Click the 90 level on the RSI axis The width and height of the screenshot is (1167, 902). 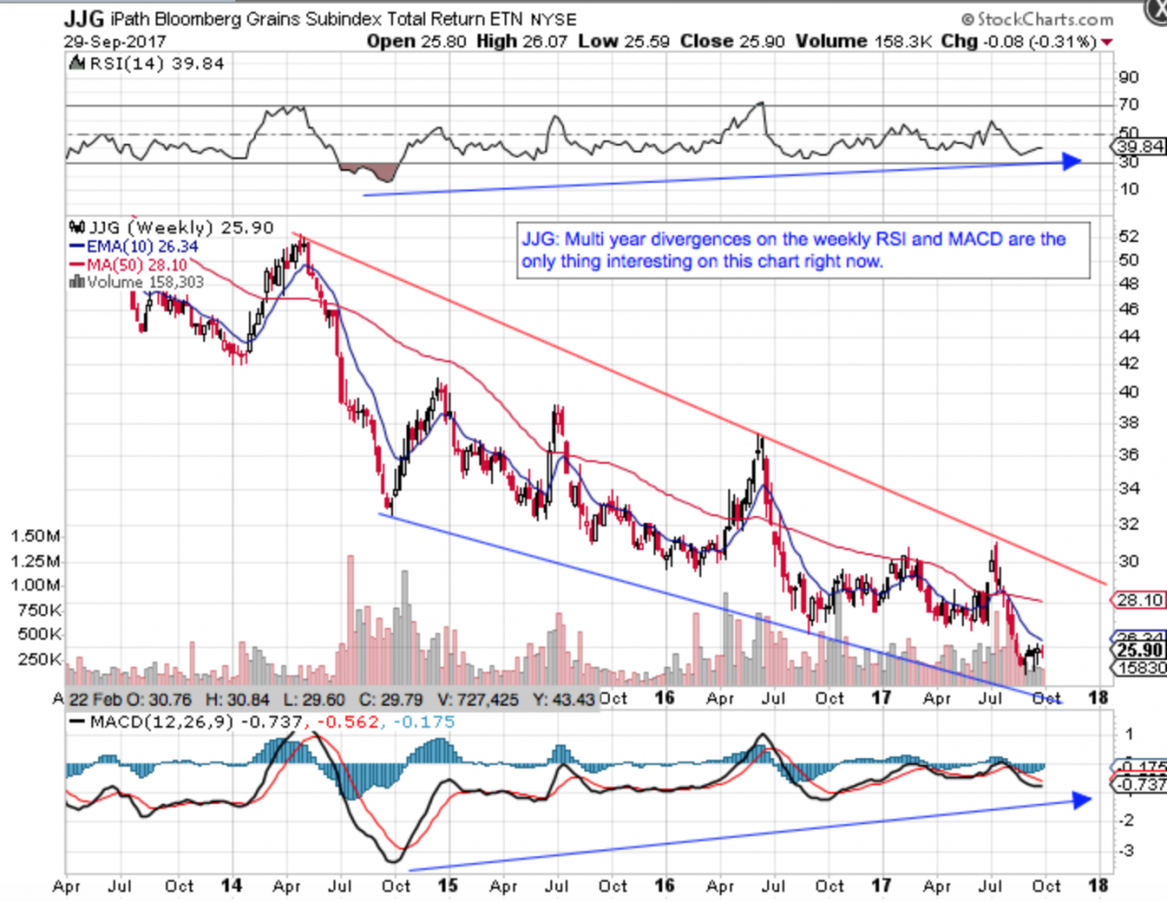point(1128,77)
